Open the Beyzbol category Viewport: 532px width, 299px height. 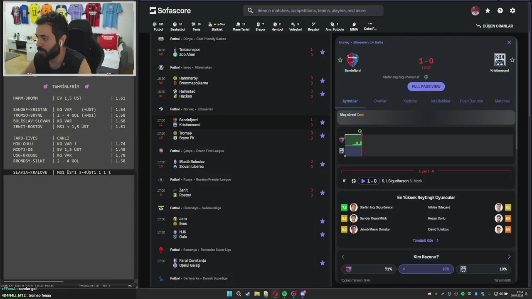click(x=313, y=27)
